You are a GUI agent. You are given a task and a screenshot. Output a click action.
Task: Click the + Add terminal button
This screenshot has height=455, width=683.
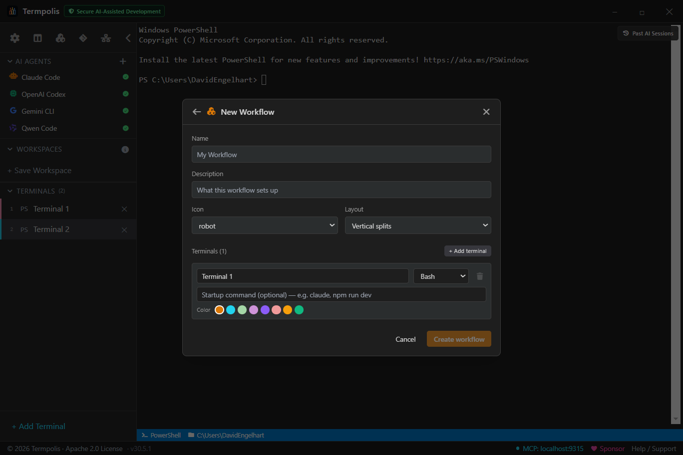point(468,251)
